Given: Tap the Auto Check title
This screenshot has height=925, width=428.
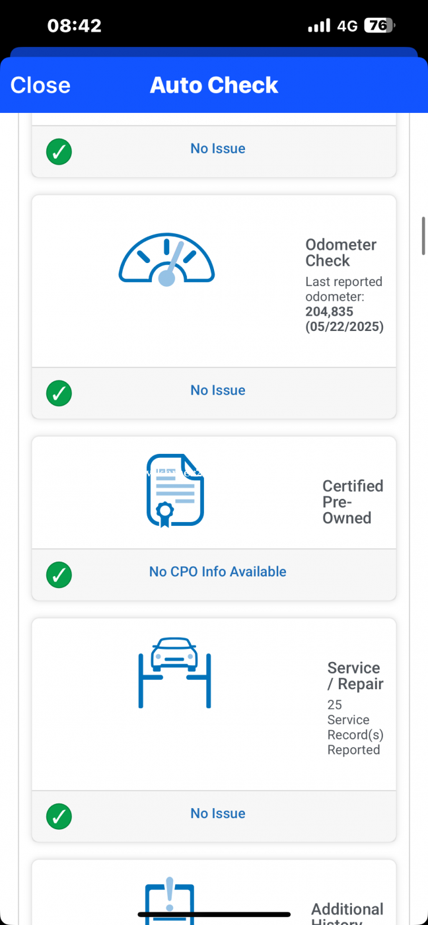Looking at the screenshot, I should click(x=214, y=85).
